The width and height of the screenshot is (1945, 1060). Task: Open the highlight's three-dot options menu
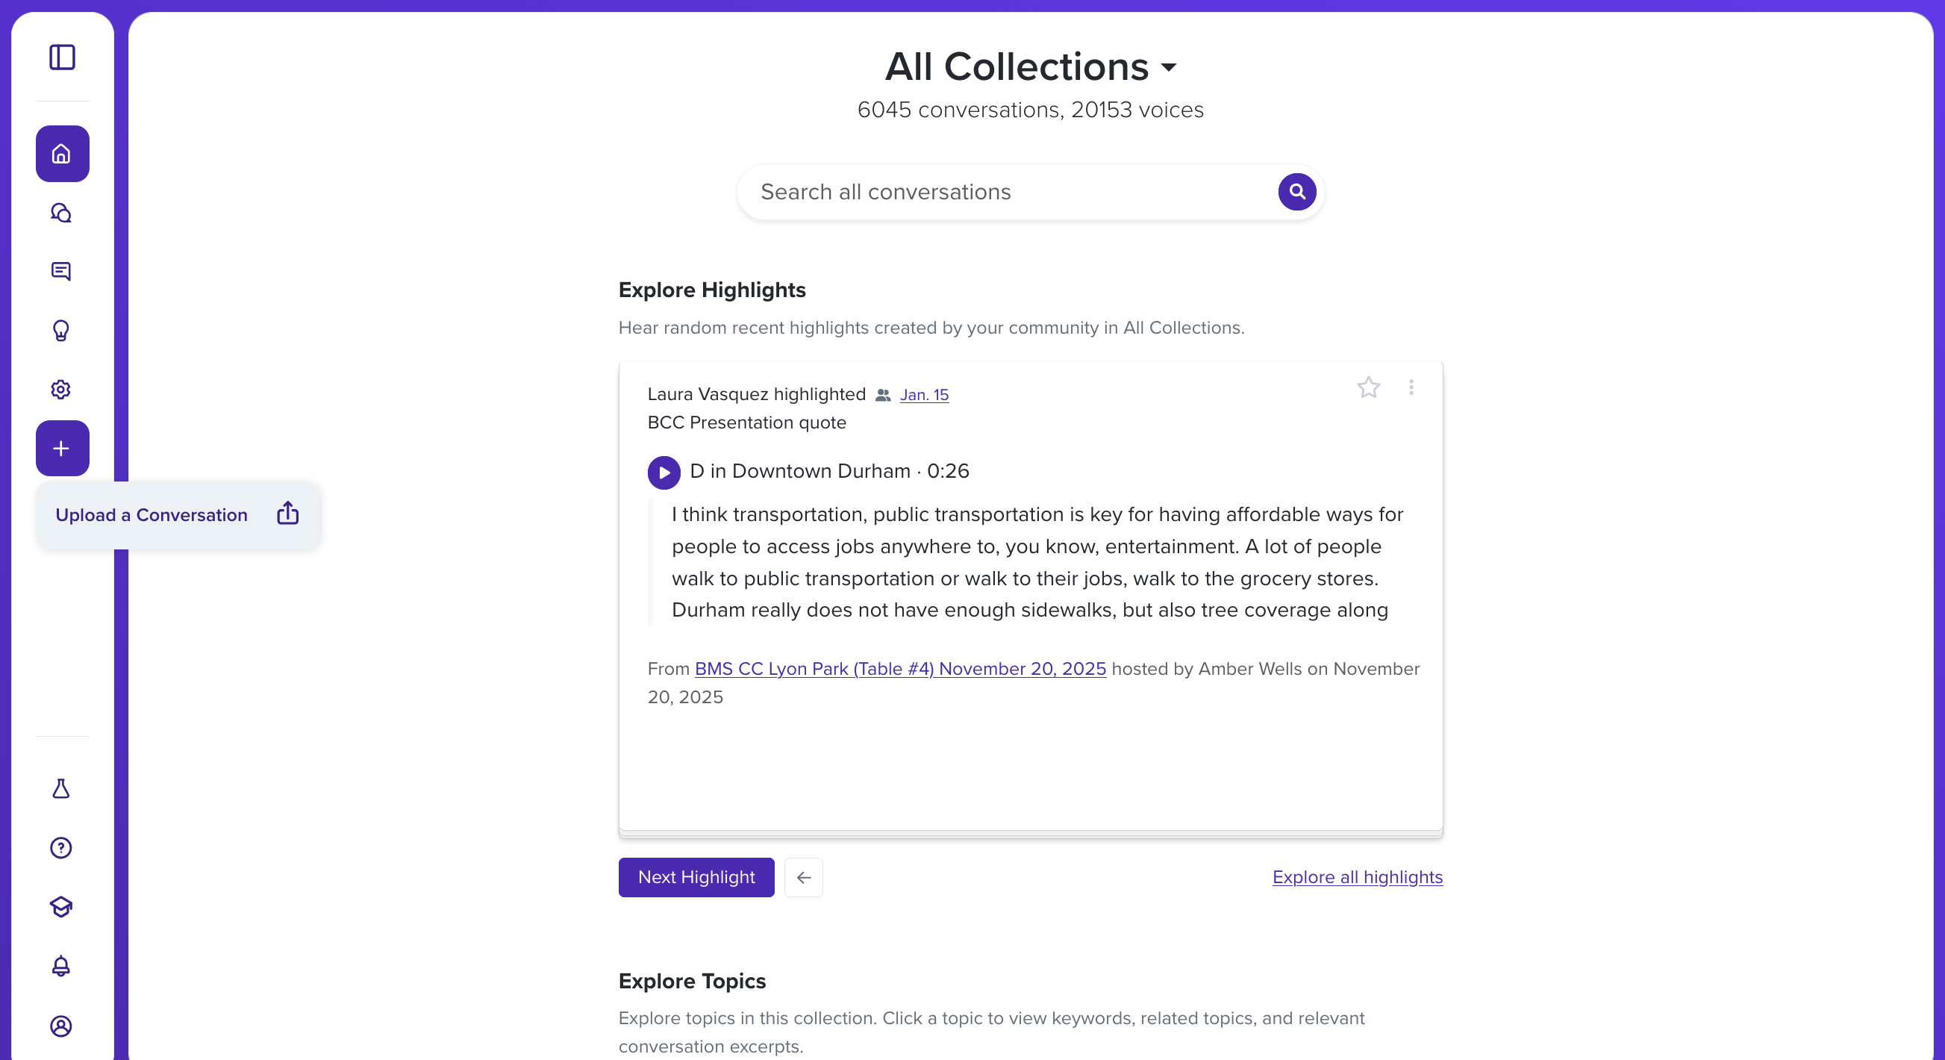pos(1411,388)
